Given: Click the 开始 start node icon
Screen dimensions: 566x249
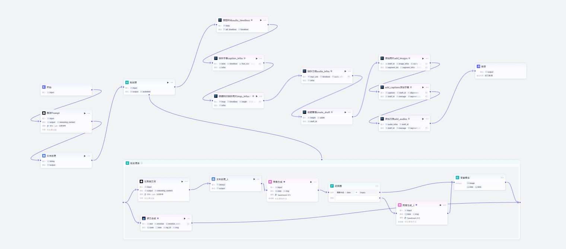Looking at the screenshot, I should 44,87.
